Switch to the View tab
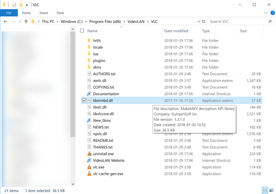The image size is (276, 194). point(60,13)
